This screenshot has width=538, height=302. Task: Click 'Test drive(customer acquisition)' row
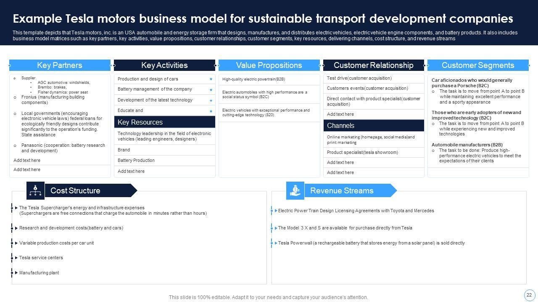374,78
